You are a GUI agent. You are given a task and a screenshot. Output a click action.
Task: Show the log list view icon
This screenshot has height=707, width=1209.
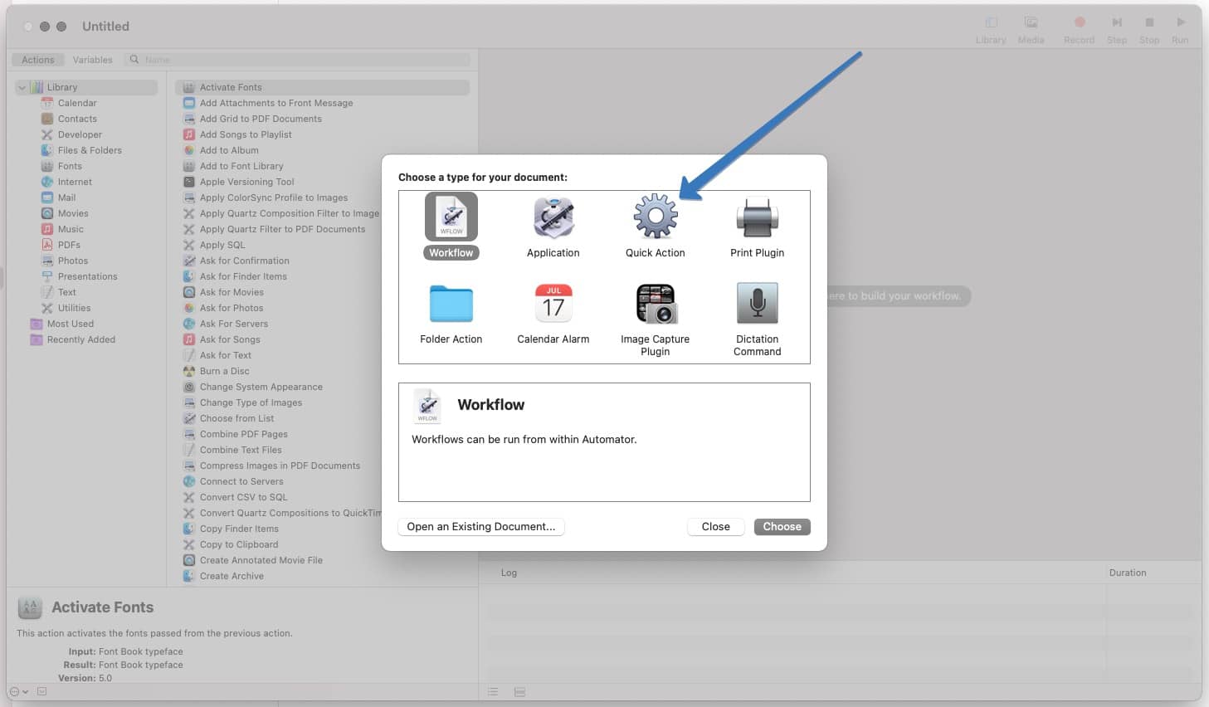click(493, 692)
